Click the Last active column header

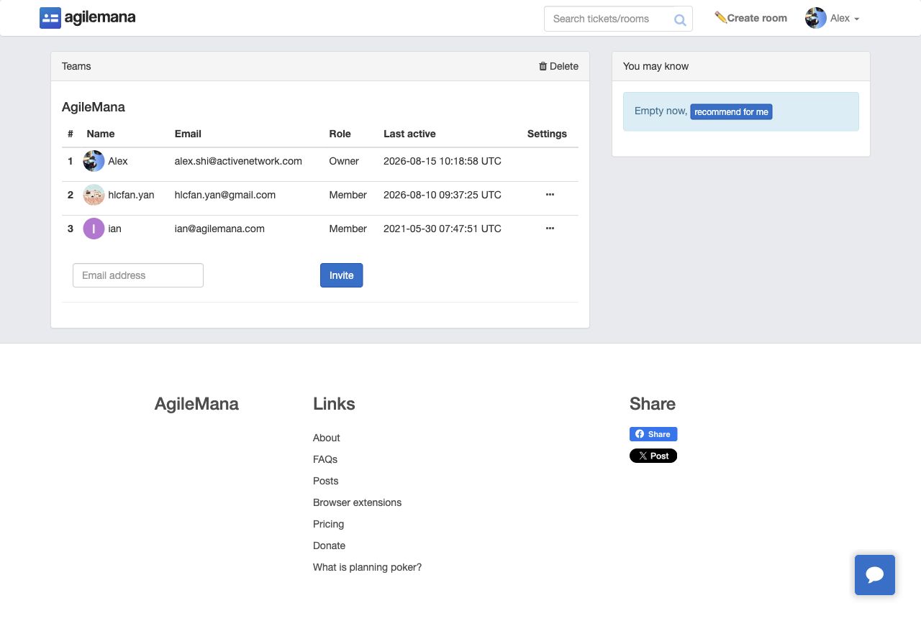(409, 134)
